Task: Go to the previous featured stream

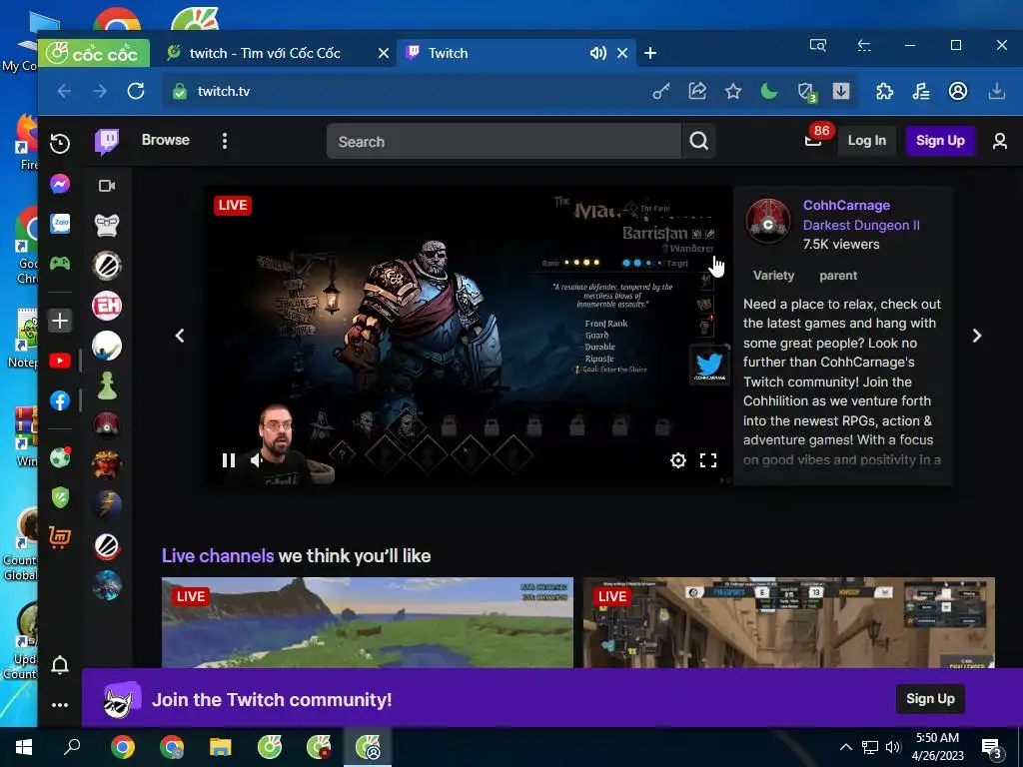Action: [x=180, y=336]
